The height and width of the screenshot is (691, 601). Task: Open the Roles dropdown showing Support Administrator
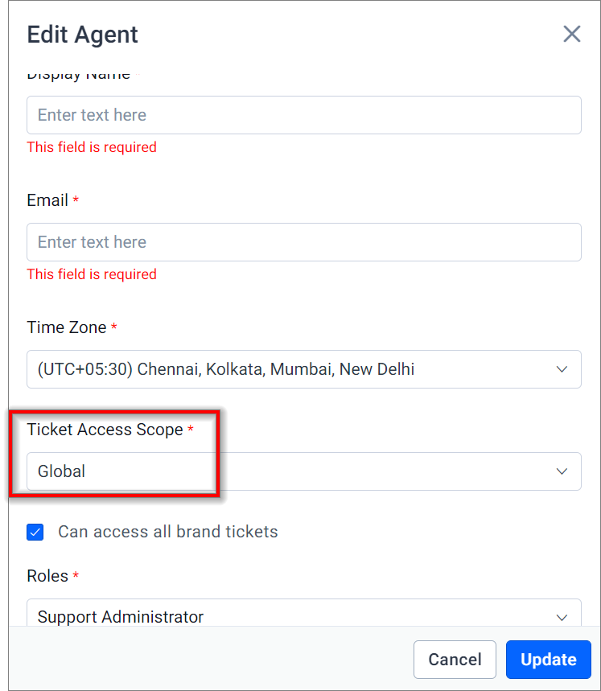tap(304, 612)
